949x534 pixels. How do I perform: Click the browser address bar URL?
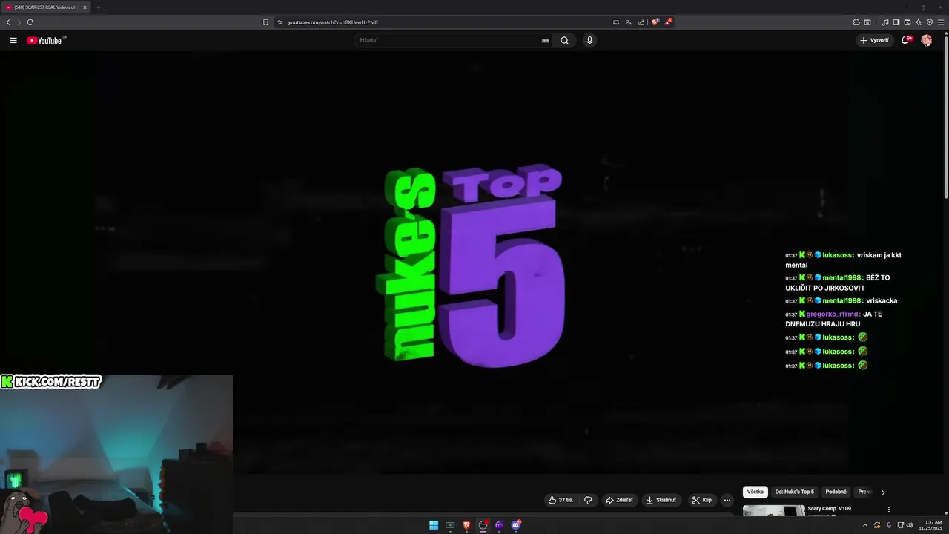pyautogui.click(x=333, y=22)
